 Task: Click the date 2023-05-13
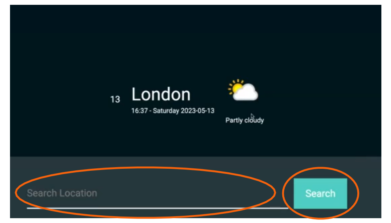(197, 110)
